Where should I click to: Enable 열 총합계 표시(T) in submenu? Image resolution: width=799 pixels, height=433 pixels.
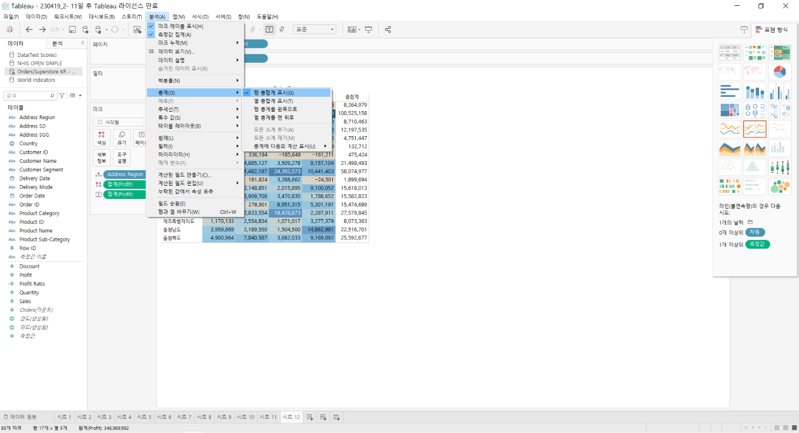(287, 101)
